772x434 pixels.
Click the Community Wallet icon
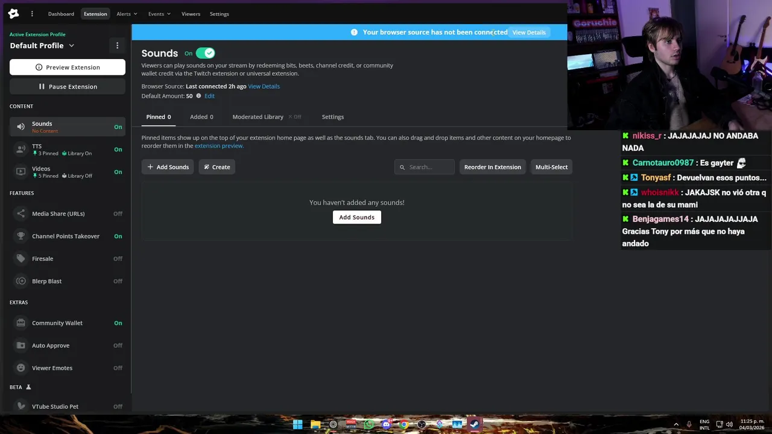pos(21,323)
